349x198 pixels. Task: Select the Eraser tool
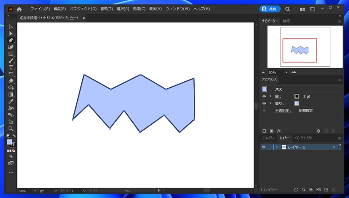(x=11, y=81)
